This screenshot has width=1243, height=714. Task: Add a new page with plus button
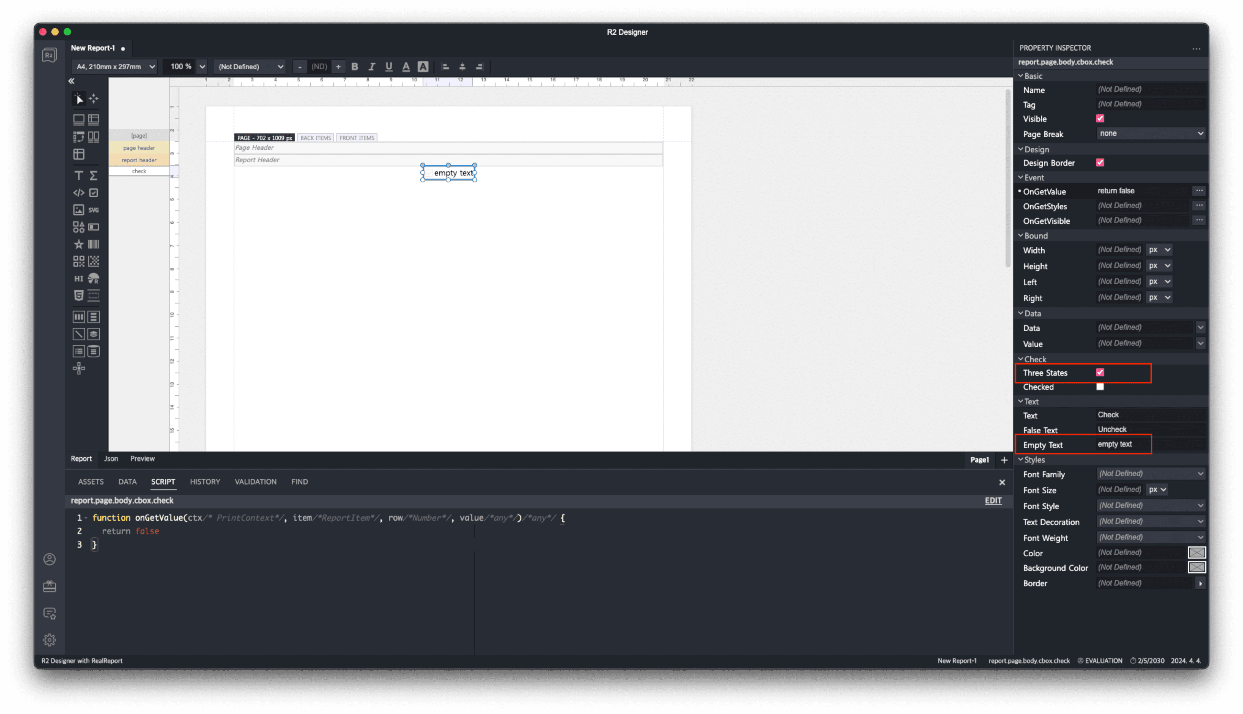point(1004,460)
